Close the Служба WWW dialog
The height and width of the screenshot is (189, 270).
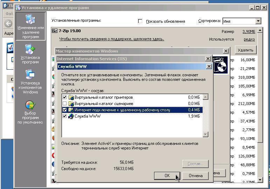209,66
